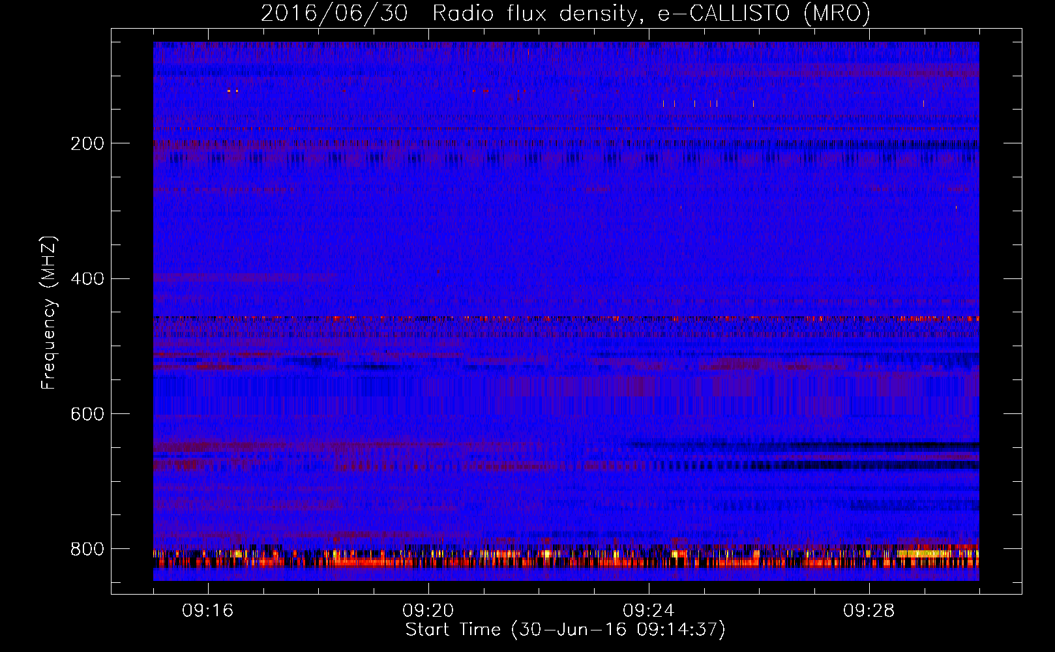Click the 09:16 time tick label

(x=208, y=611)
